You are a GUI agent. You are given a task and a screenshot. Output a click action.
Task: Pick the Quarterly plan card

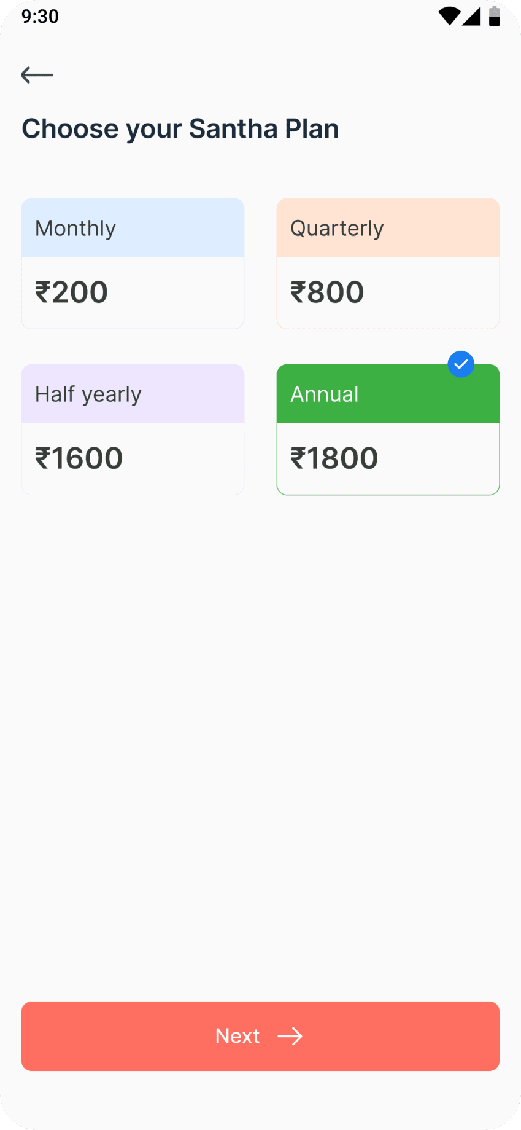pos(388,264)
